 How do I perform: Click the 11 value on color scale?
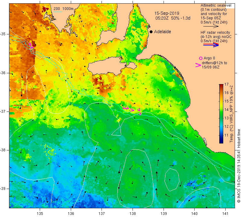click(x=227, y=135)
